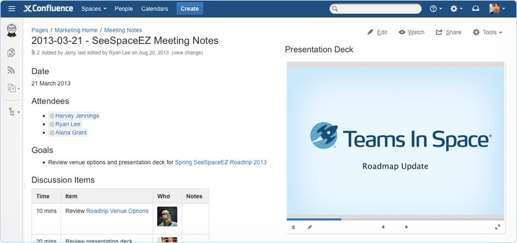This screenshot has width=517, height=243.
Task: Click the space avatar in the sidebar
Action: click(x=11, y=30)
